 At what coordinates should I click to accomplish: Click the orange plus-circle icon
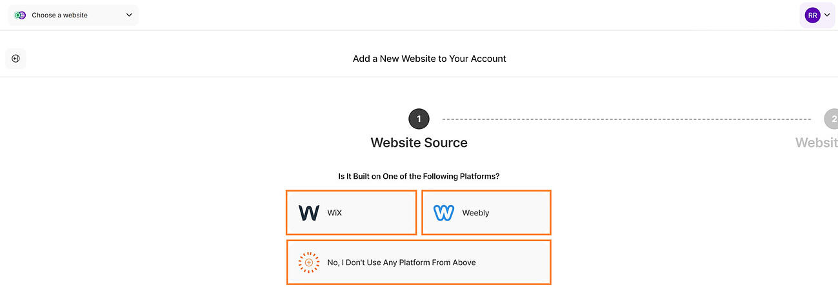[309, 262]
